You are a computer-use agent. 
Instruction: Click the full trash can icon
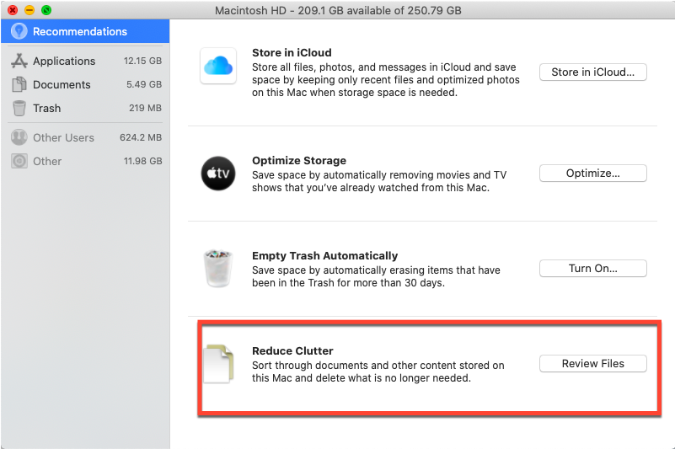[x=217, y=268]
